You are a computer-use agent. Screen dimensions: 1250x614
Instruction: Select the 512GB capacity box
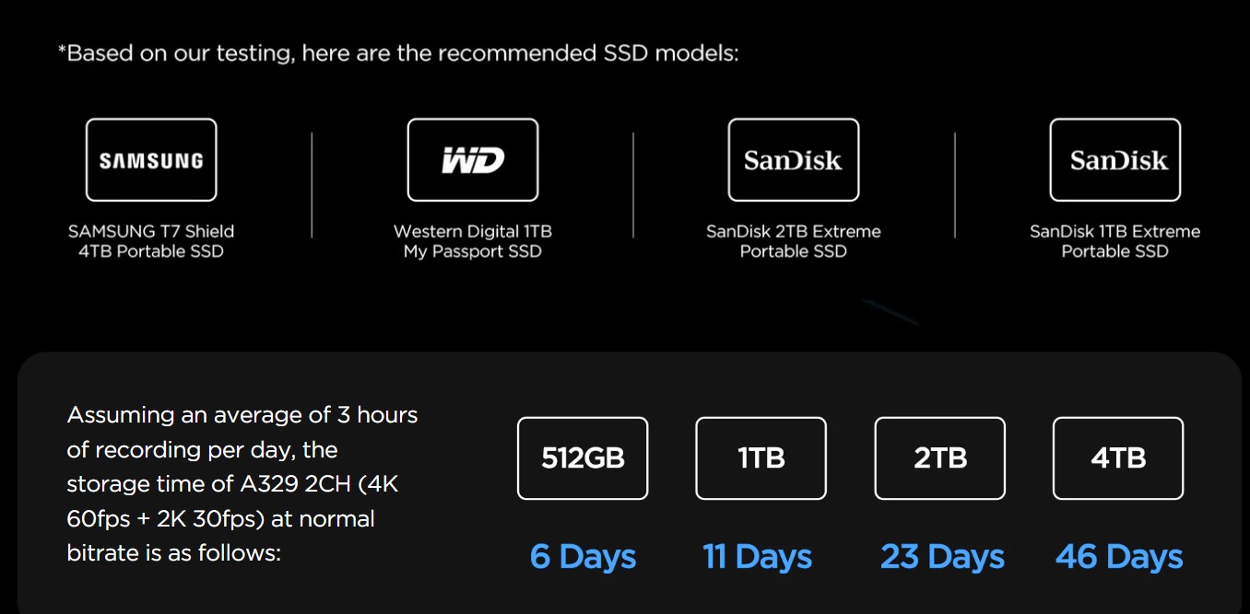pos(583,458)
